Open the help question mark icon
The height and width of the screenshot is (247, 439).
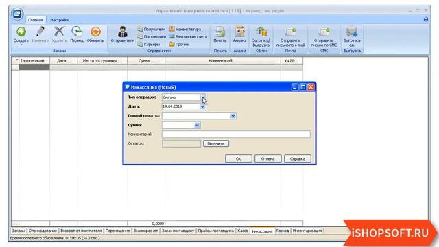pos(425,19)
